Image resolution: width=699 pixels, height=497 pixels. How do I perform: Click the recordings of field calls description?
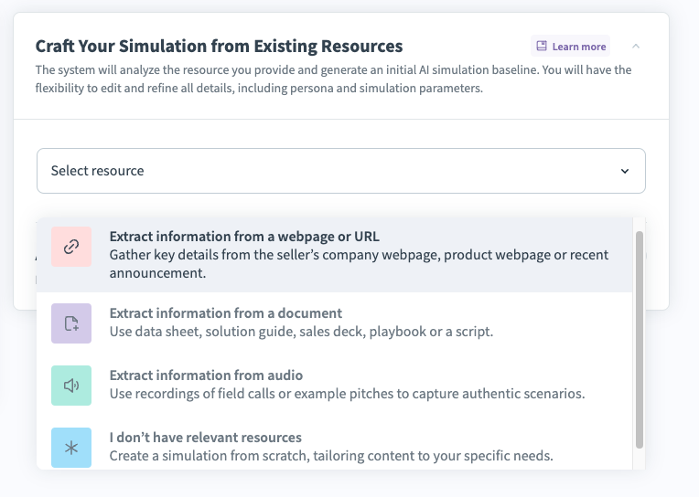click(347, 394)
